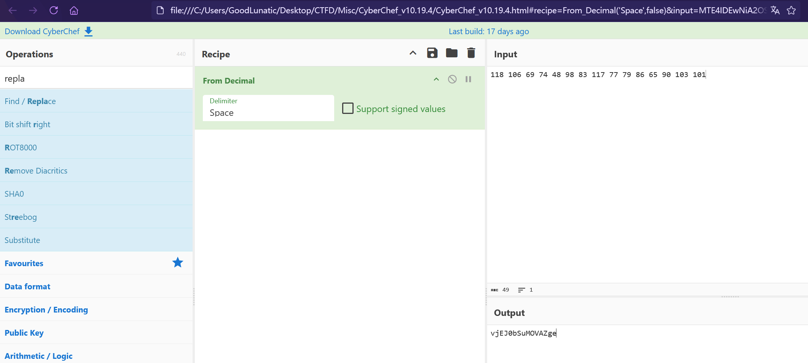Image resolution: width=808 pixels, height=363 pixels.
Task: Set breakpoint on From Decimal with pause icon
Action: coord(469,79)
